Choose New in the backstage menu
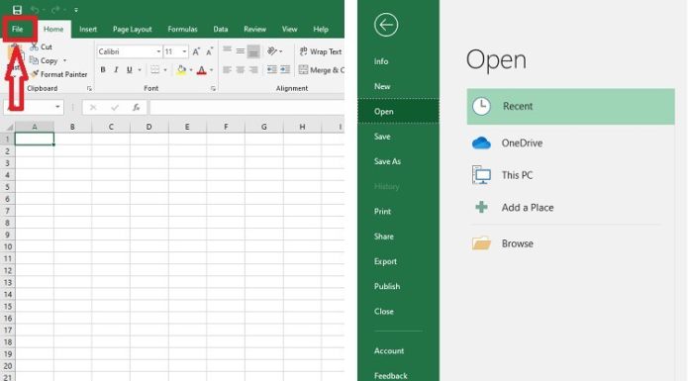 [x=382, y=86]
